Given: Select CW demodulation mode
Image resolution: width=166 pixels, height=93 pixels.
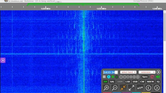Looking at the screenshot, I should click(142, 82).
